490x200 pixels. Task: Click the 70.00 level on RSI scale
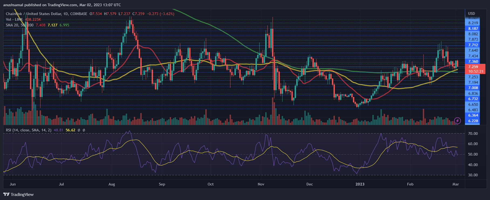click(x=473, y=134)
